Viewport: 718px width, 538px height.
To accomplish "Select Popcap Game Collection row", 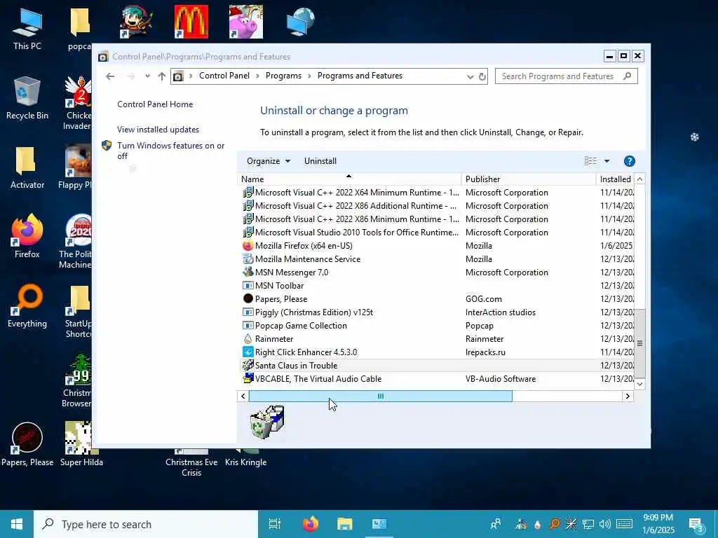I will click(438, 325).
